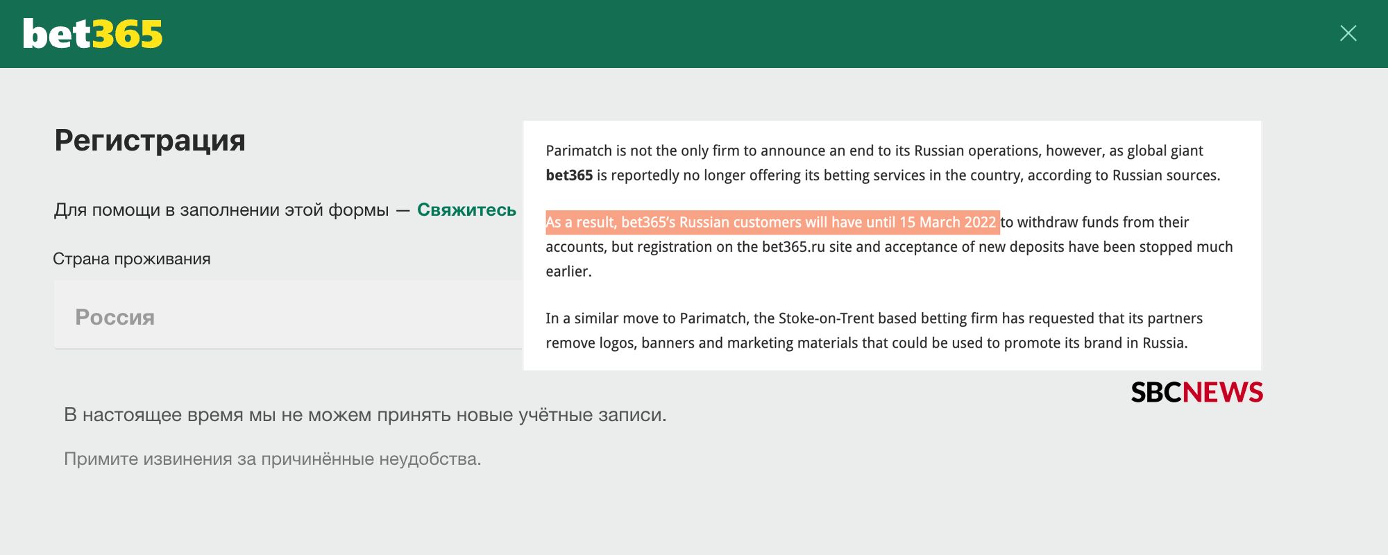Viewport: 1388px width, 555px height.
Task: Click the Страна проживания field label
Action: point(132,259)
